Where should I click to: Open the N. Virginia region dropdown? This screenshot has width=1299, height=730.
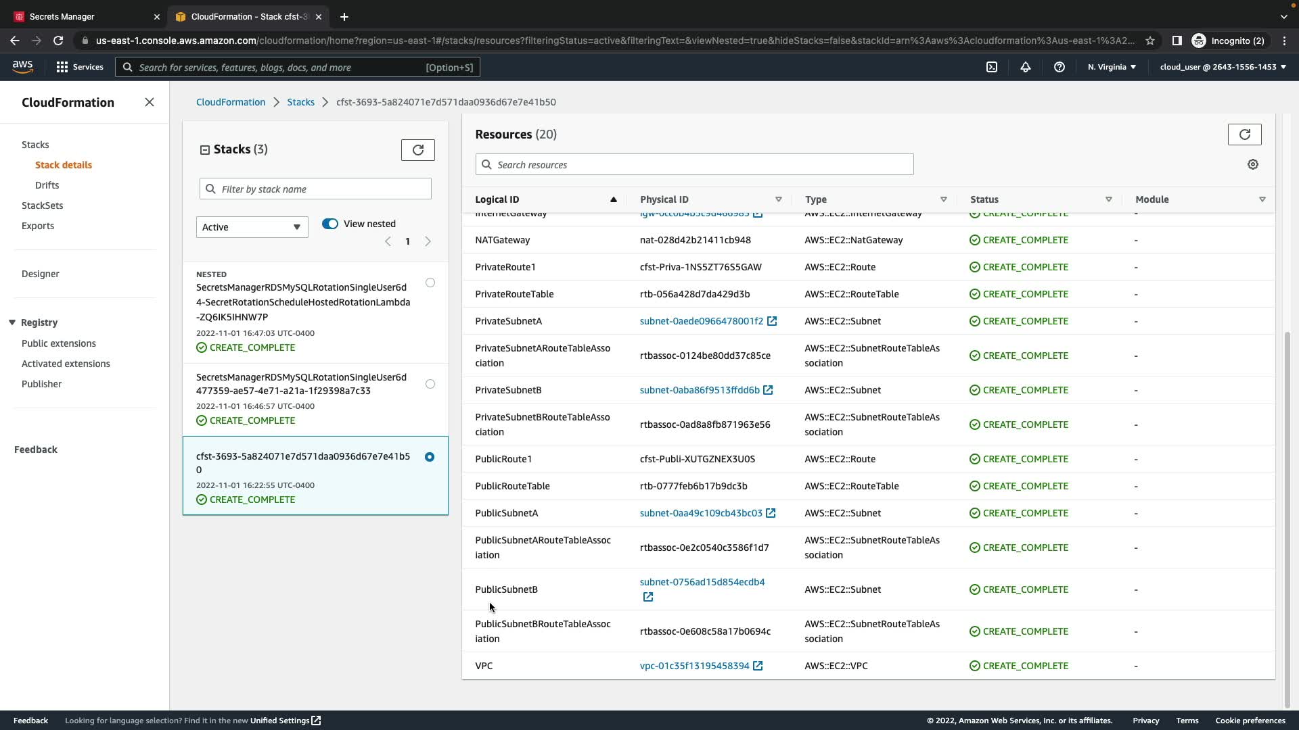[x=1112, y=67]
